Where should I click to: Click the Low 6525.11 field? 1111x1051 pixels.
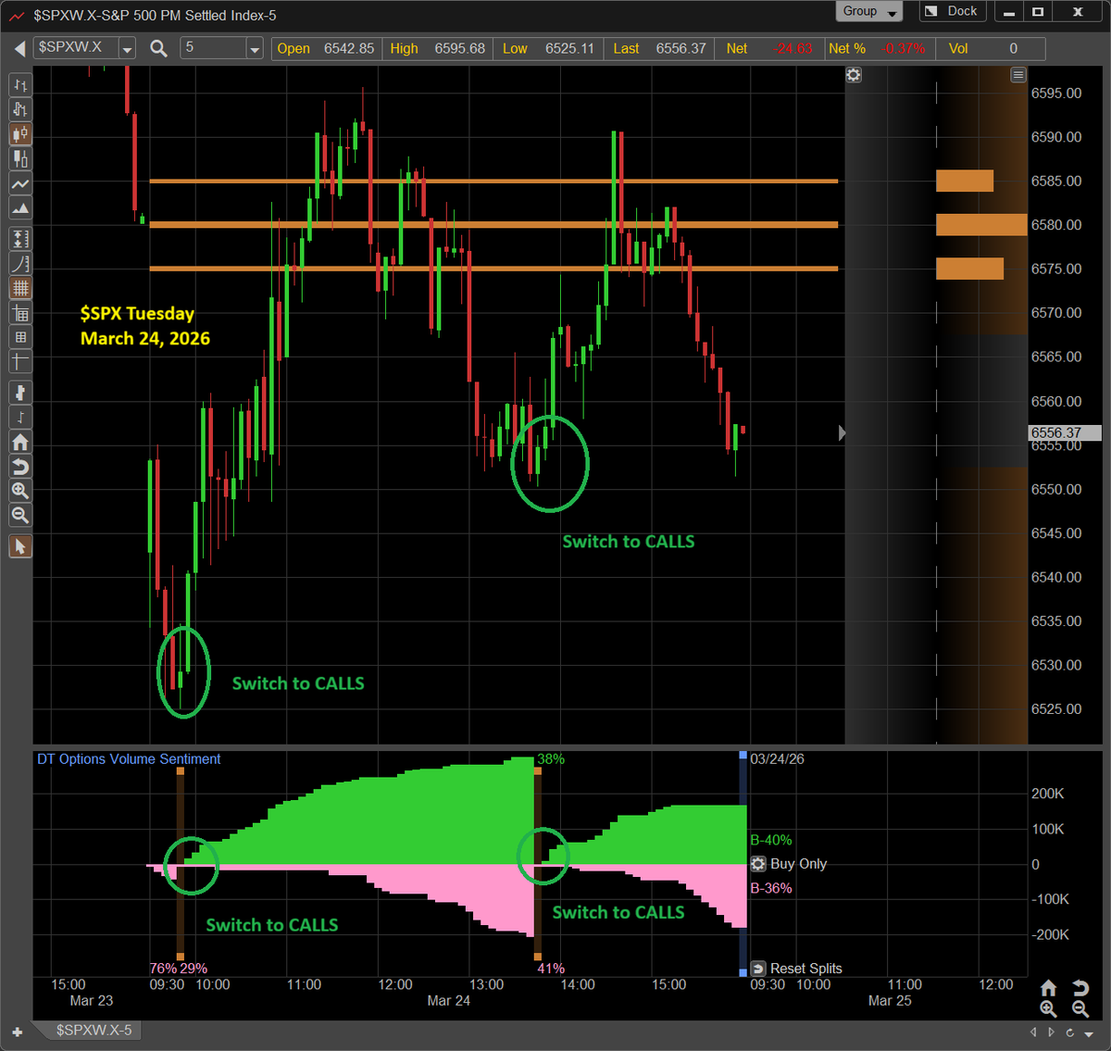(549, 48)
